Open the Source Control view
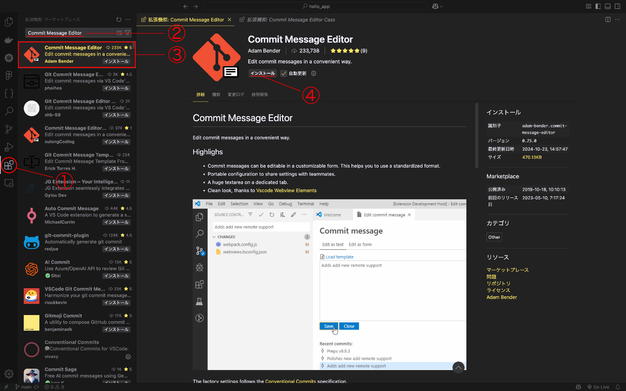This screenshot has height=391, width=626. coord(9,129)
